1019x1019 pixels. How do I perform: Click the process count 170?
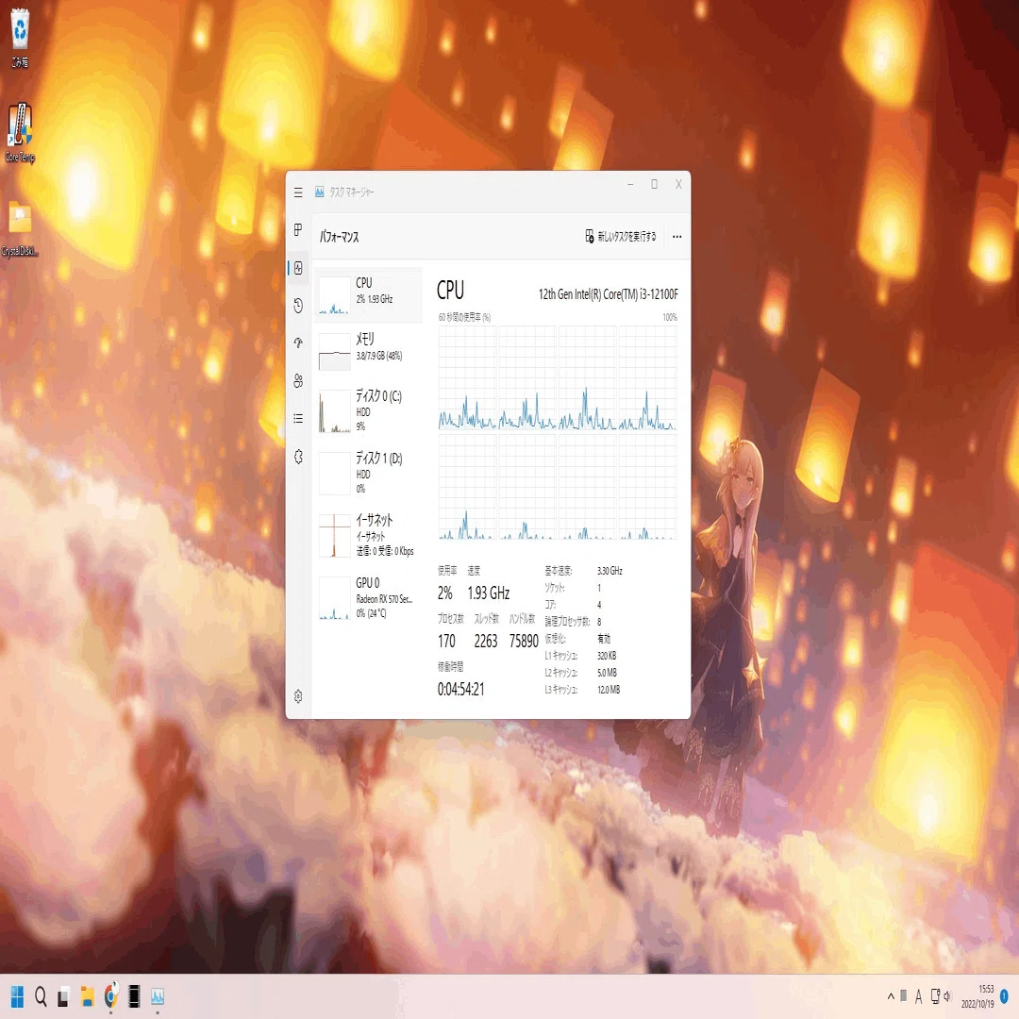[446, 642]
